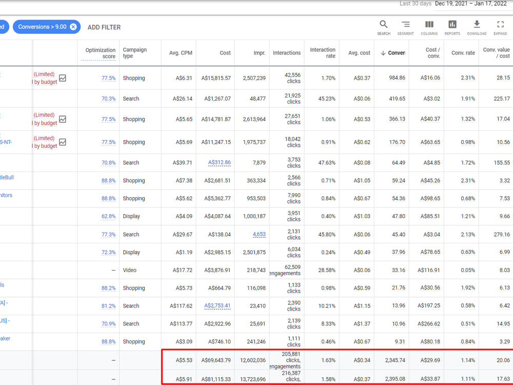513x385 pixels.
Task: Select the A$81,115.33 total cost cell
Action: pos(216,379)
